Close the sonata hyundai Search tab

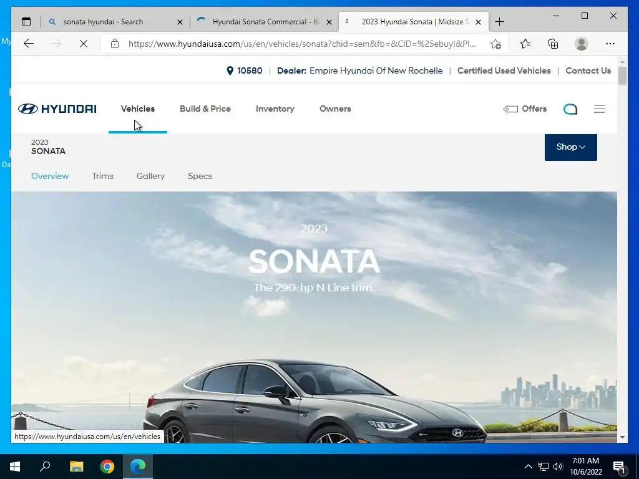180,22
